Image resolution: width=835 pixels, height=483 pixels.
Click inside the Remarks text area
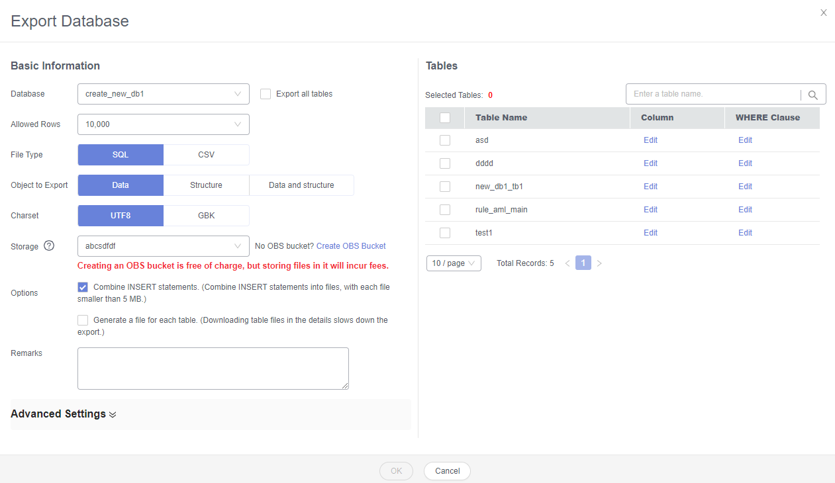coord(213,369)
